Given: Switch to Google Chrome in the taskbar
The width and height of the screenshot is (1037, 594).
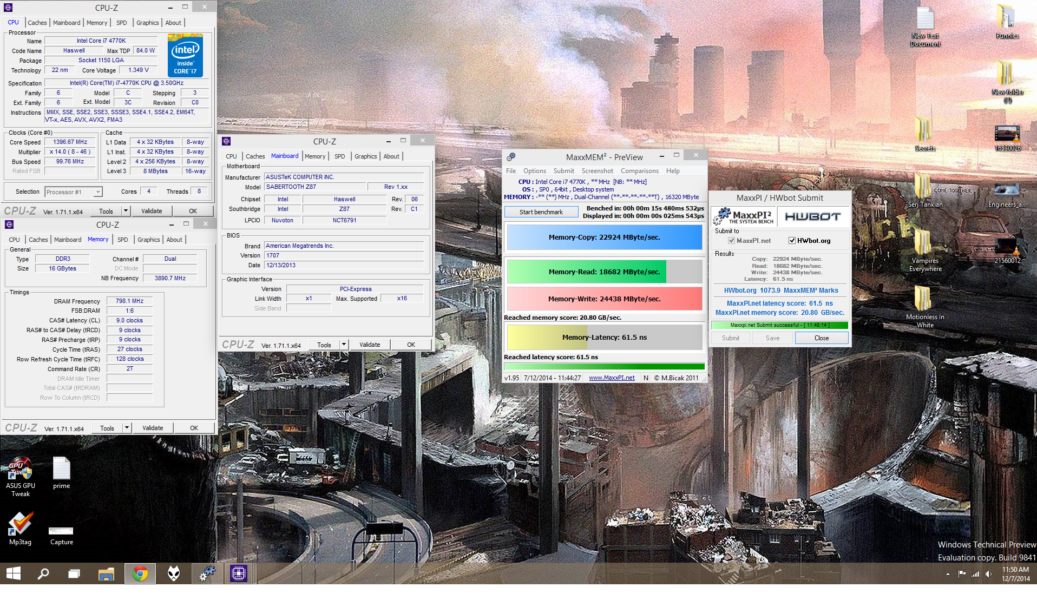Looking at the screenshot, I should point(140,573).
